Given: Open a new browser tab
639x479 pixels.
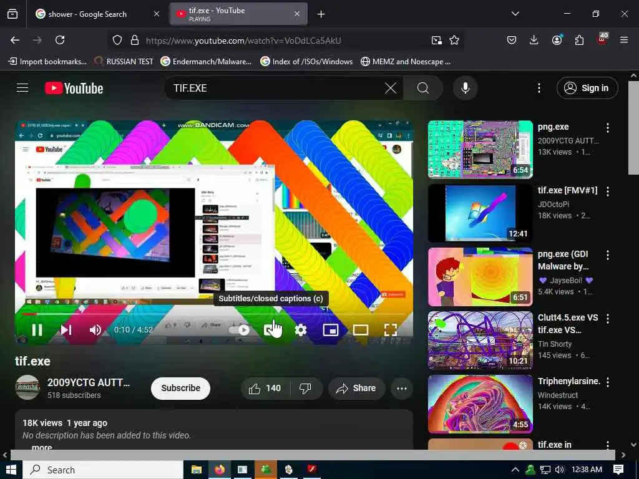Looking at the screenshot, I should tap(321, 14).
